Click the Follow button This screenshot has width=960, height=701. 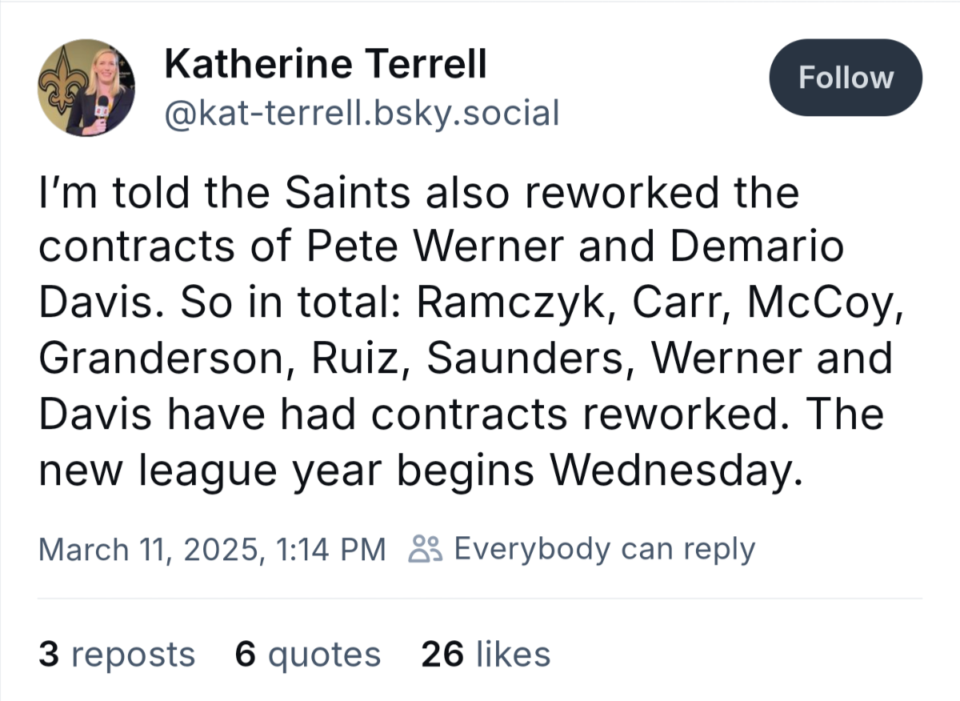pos(845,78)
